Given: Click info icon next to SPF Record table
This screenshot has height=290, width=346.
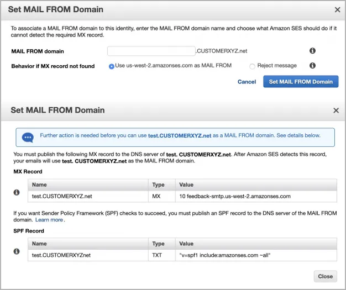Looking at the screenshot, I should click(x=17, y=251).
